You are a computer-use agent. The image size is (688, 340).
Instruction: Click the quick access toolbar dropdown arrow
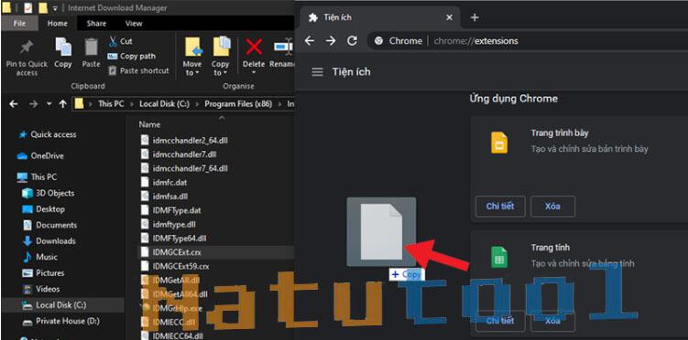click(x=55, y=8)
